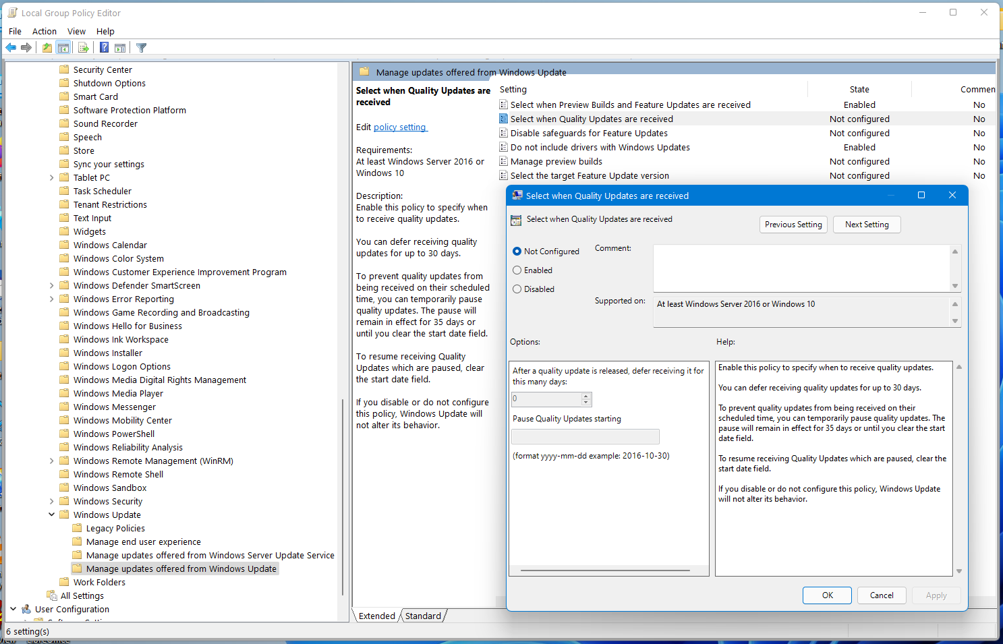The width and height of the screenshot is (1003, 644).
Task: Expand the Tablet PC tree node
Action: (52, 178)
